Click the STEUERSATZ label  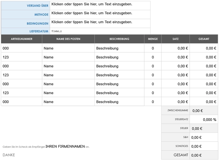click(x=181, y=119)
